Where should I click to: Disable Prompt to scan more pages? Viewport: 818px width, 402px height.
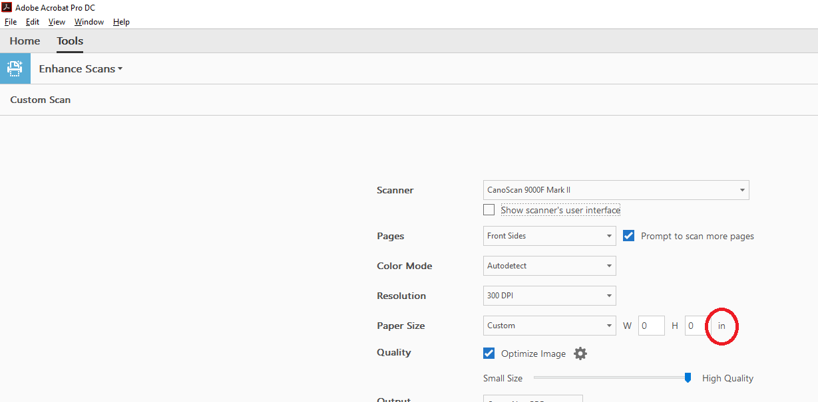pos(628,235)
